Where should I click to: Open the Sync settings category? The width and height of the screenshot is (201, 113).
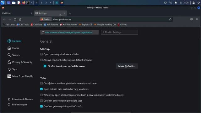pyautogui.click(x=13, y=69)
